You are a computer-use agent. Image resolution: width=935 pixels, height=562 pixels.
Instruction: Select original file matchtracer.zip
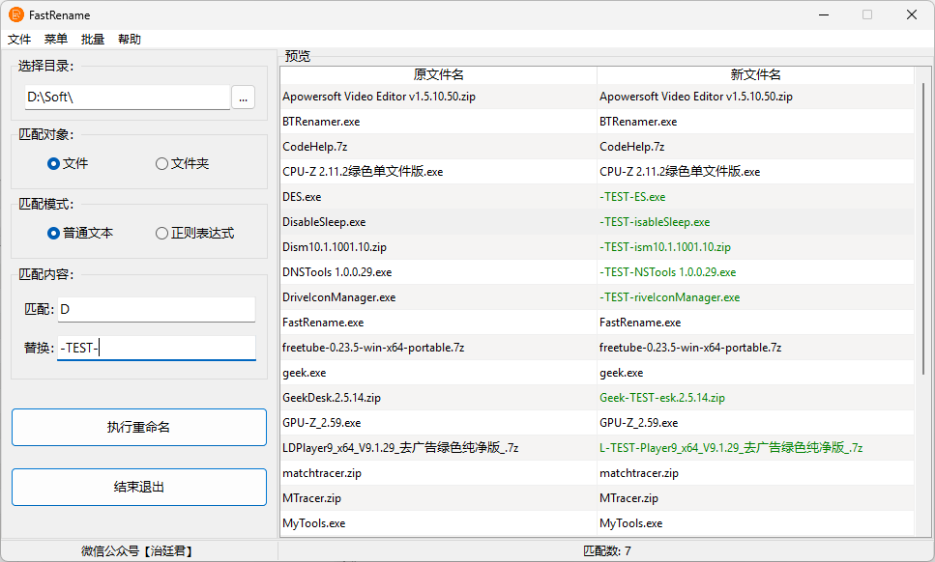[322, 474]
